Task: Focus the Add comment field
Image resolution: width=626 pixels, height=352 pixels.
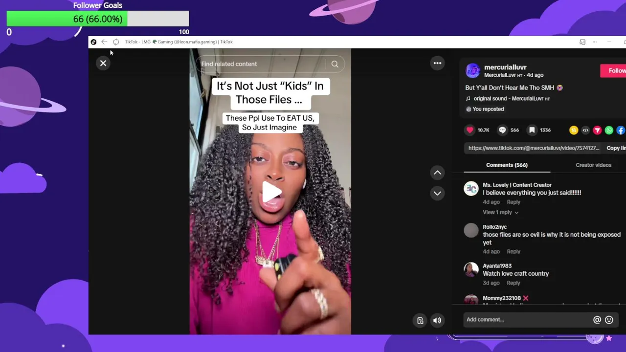Action: [x=526, y=320]
